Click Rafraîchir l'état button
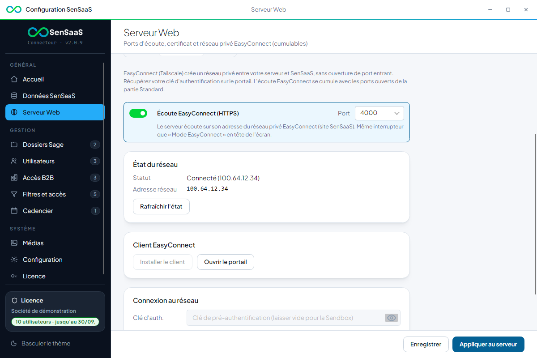 [x=161, y=207]
